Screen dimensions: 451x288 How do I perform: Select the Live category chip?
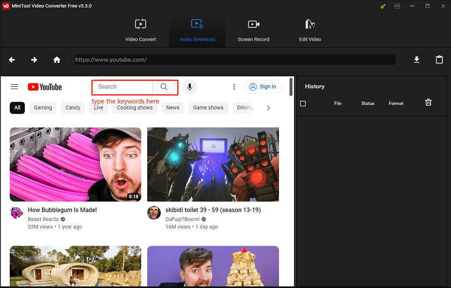tap(98, 108)
